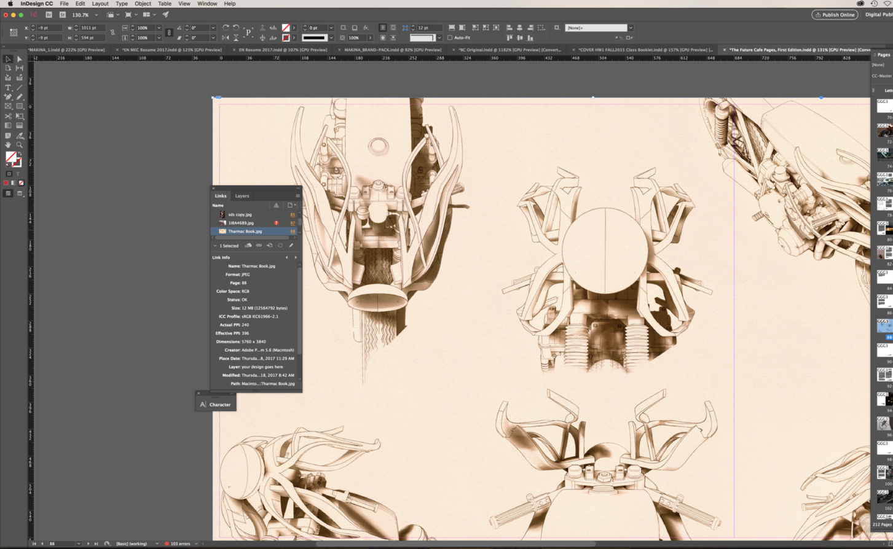Switch to MAKINA_BRAND-PACK.indd document tab
Screen dimensions: 893x549
pyautogui.click(x=393, y=50)
